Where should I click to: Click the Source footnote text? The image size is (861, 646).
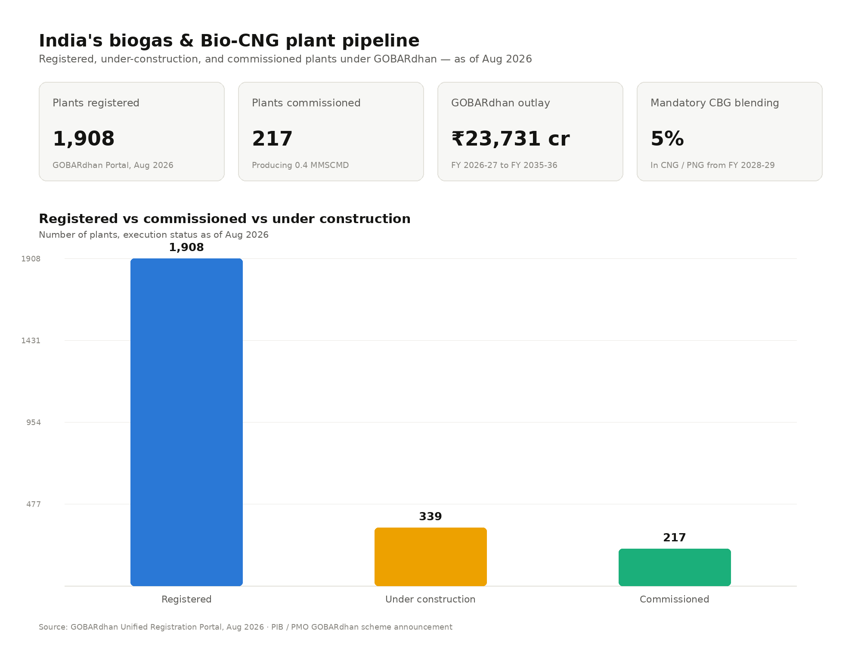pos(245,627)
